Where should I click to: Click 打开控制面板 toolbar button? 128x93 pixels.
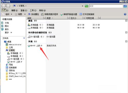[x=87, y=14]
